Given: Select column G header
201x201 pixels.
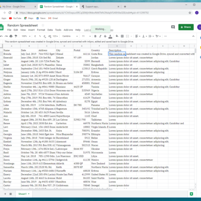Looking at the screenshot, I should (x=117, y=46).
